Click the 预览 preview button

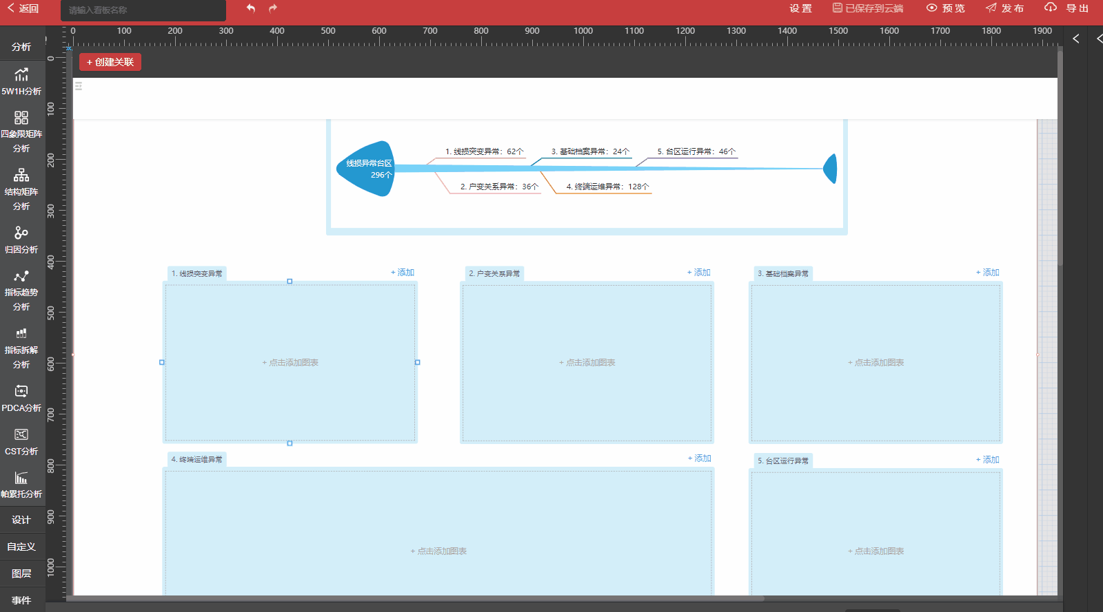pos(946,8)
